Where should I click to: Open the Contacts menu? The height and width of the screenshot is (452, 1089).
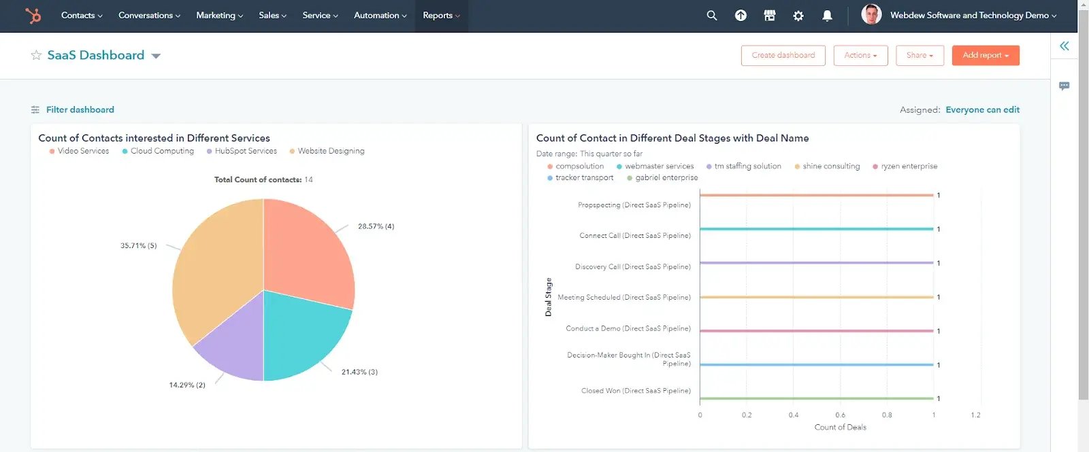(x=82, y=15)
